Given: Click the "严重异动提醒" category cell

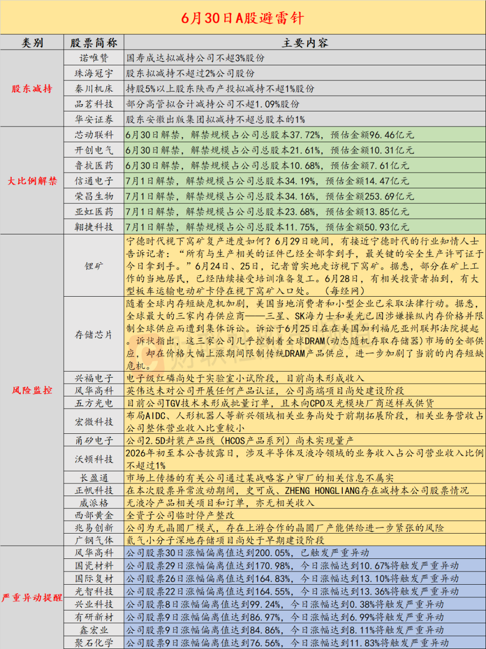Looking at the screenshot, I should pos(32,598).
